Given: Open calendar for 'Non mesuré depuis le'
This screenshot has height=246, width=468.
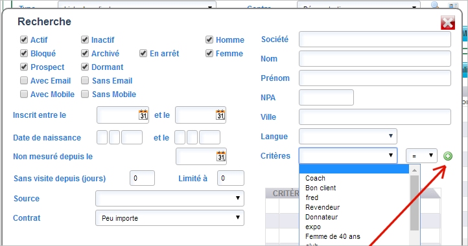Looking at the screenshot, I should click(221, 156).
